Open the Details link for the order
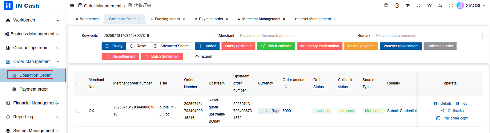 coord(446,104)
